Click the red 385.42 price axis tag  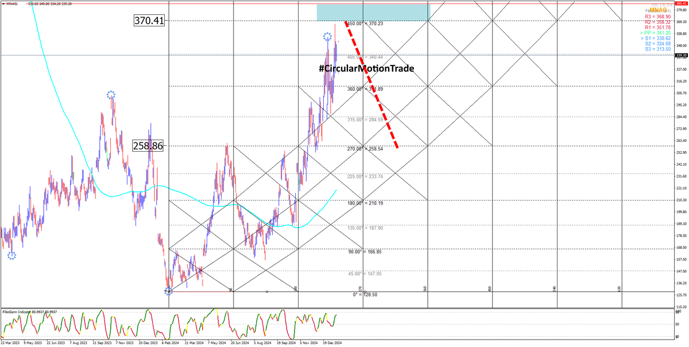tap(682, 3)
